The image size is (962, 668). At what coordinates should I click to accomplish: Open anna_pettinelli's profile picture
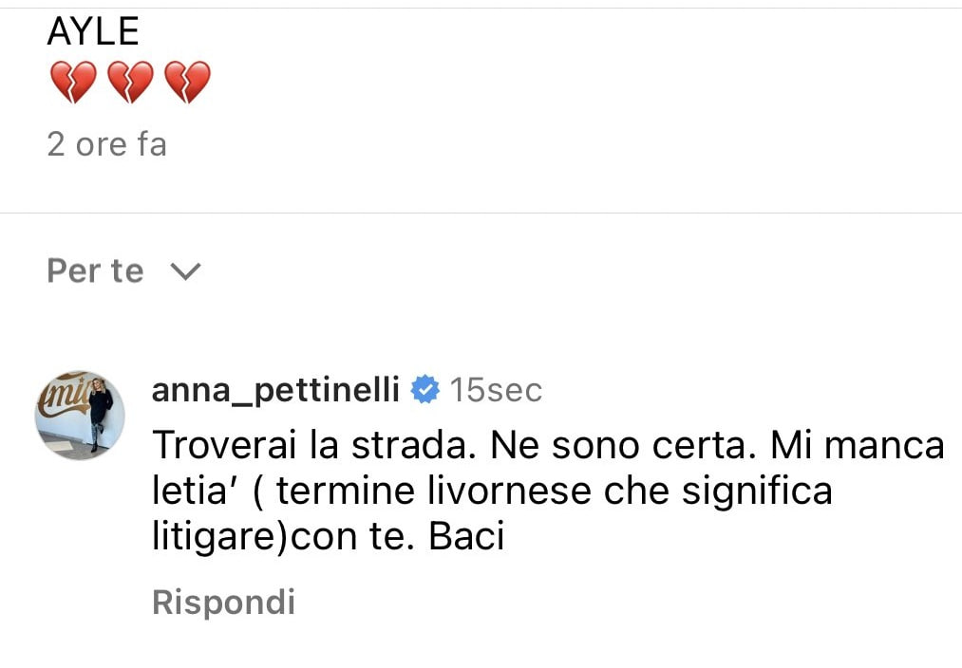tap(80, 415)
